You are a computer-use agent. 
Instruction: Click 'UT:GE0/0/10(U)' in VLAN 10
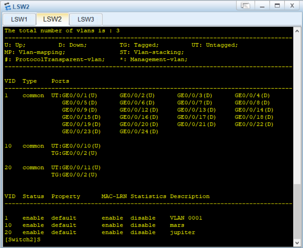(x=76, y=146)
